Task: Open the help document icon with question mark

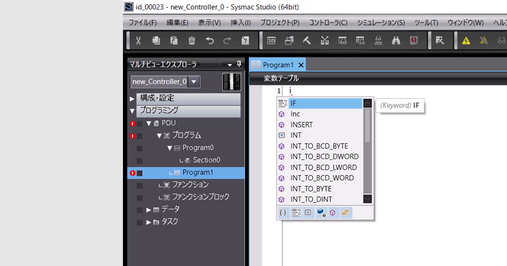Action: tap(245, 41)
